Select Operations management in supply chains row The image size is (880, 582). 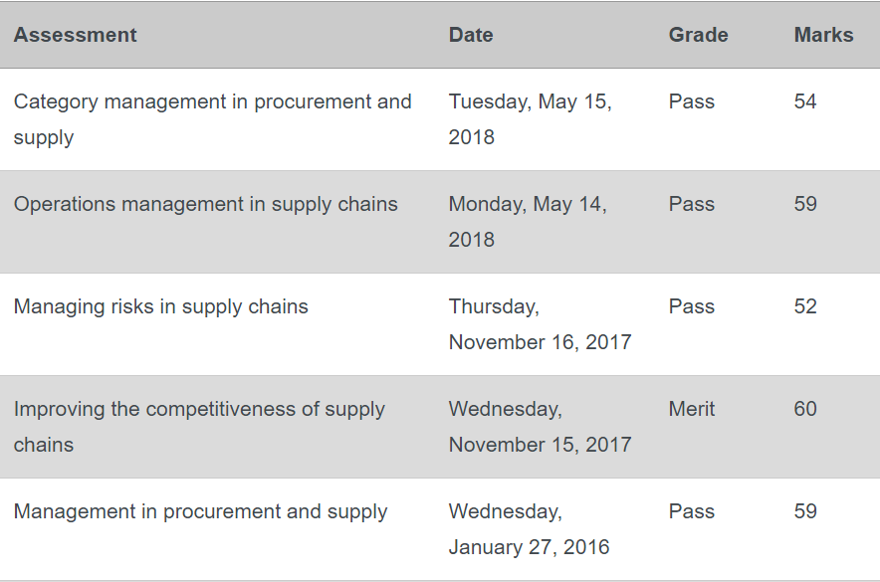(440, 222)
